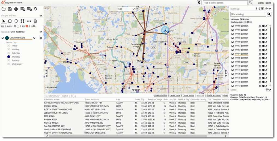Collapse the markup panel chevron

coord(270,8)
